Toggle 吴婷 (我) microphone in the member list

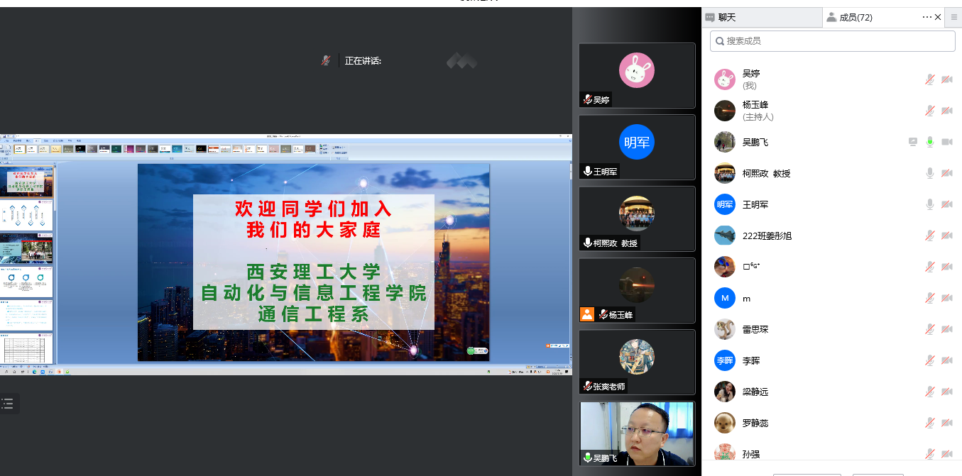click(x=929, y=79)
